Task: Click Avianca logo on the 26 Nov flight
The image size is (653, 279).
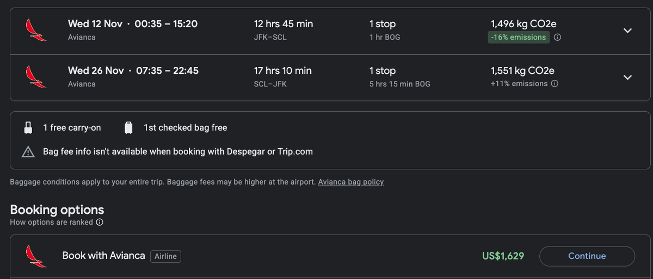Action: coord(36,77)
